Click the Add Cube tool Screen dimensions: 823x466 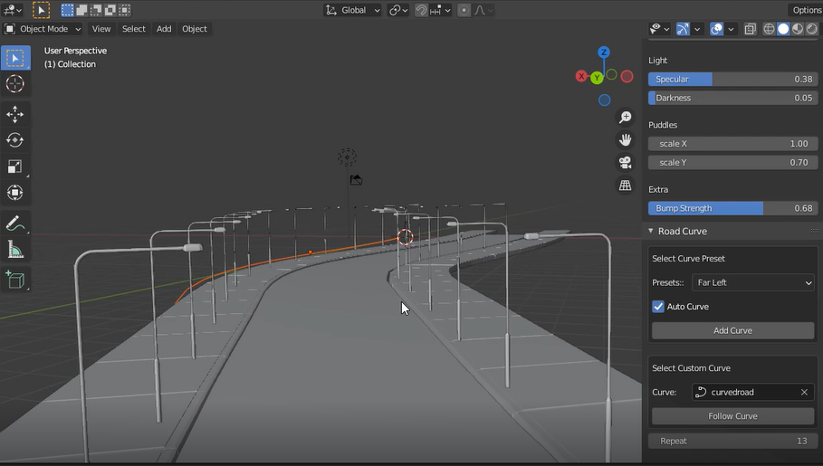14,280
